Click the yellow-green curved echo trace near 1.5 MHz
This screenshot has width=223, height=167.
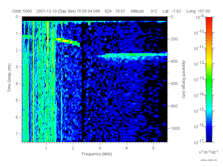(67, 41)
